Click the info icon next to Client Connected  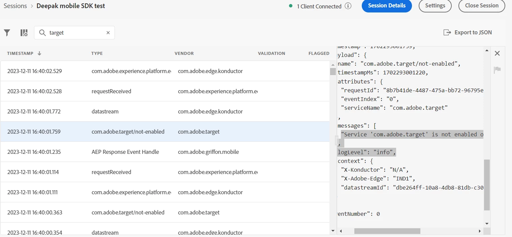[348, 6]
